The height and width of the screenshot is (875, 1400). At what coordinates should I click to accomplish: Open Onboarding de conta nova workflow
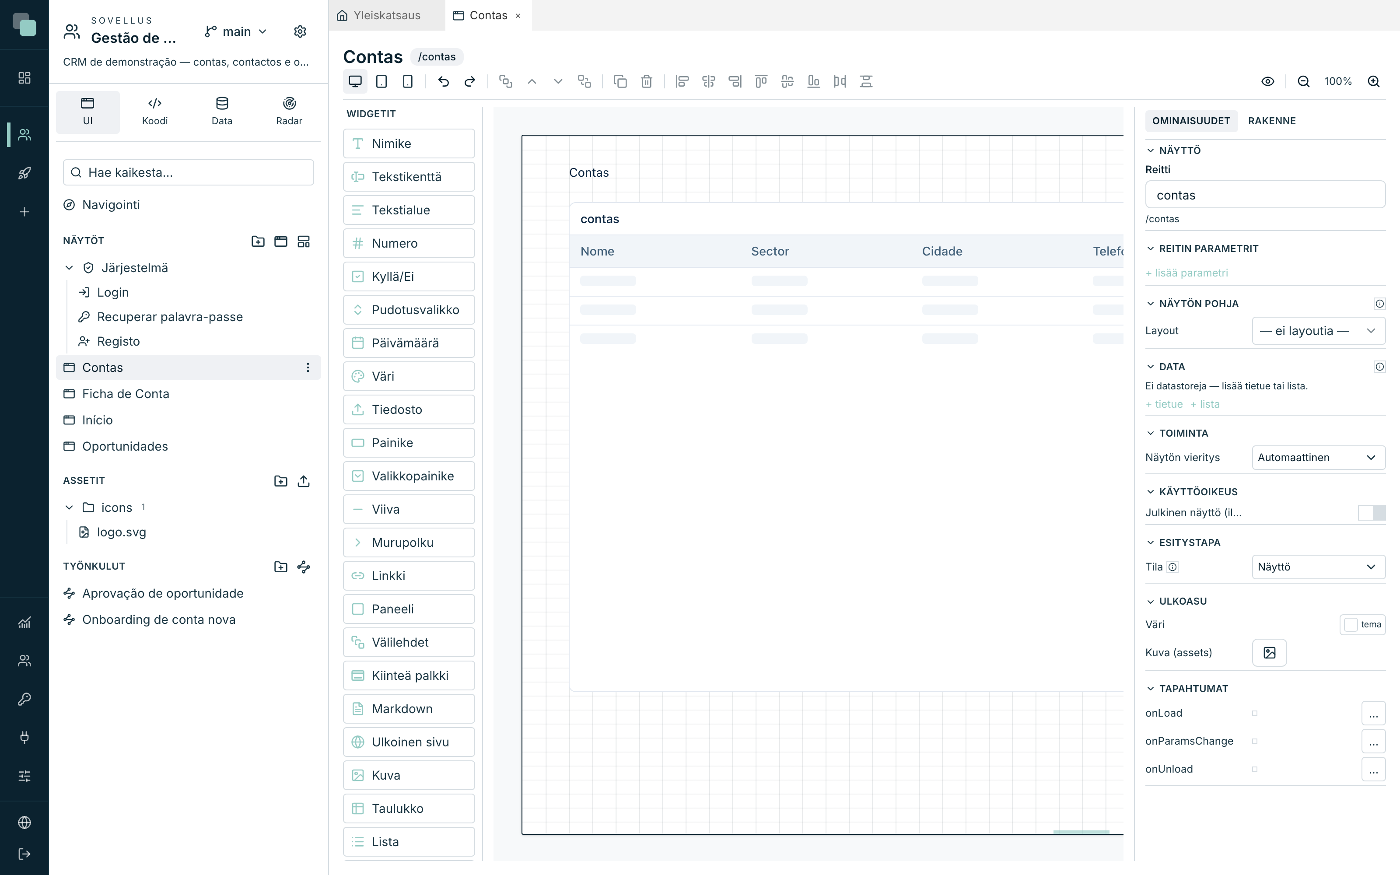tap(189, 620)
